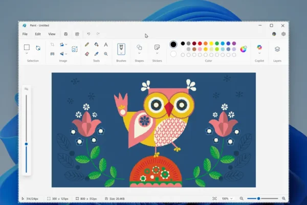The width and height of the screenshot is (307, 205).
Task: Expand the Shapes dropdown chevron
Action: 139,53
